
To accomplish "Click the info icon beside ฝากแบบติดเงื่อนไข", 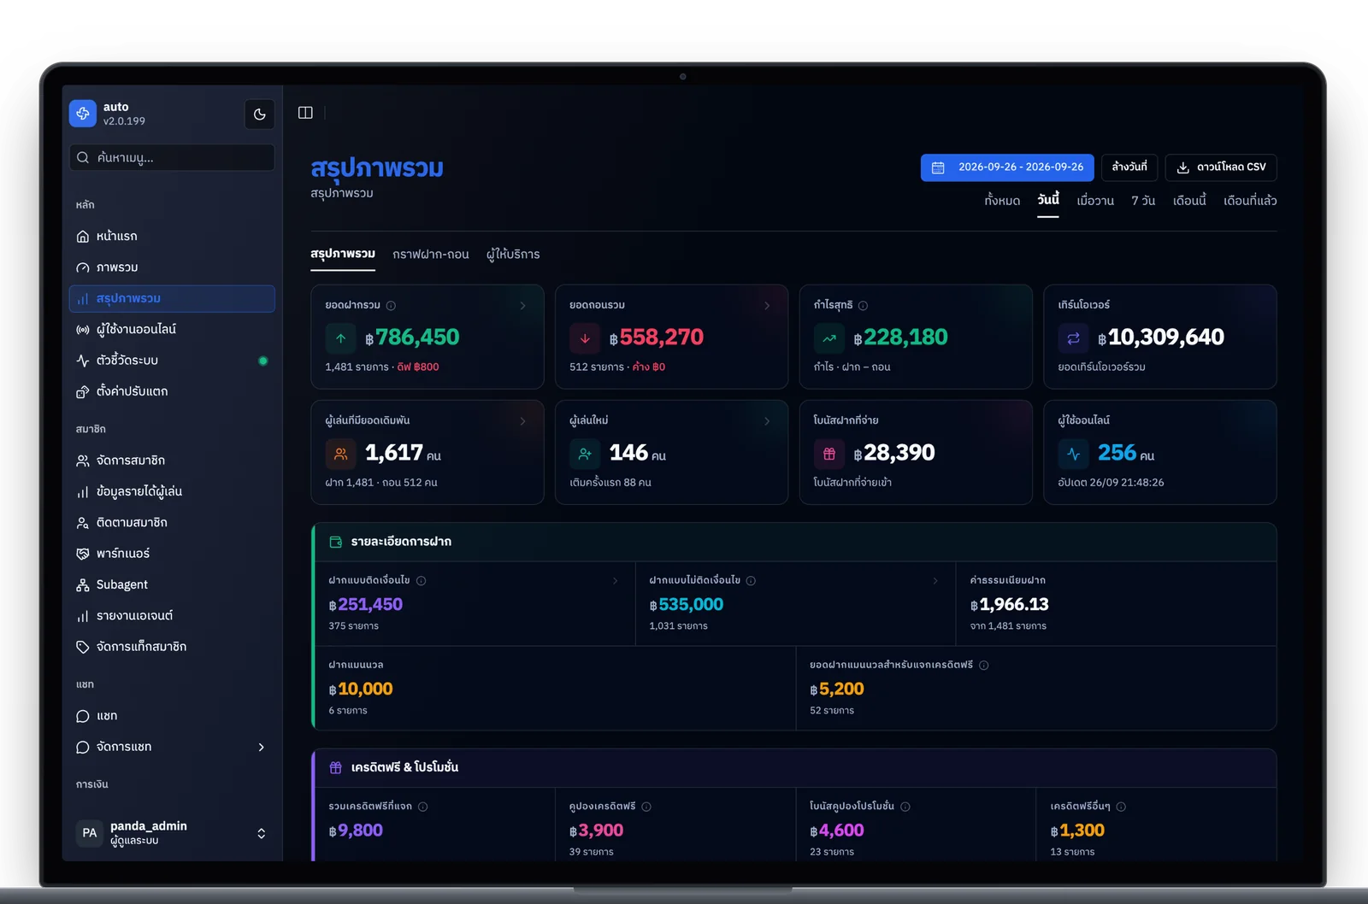I will [421, 581].
